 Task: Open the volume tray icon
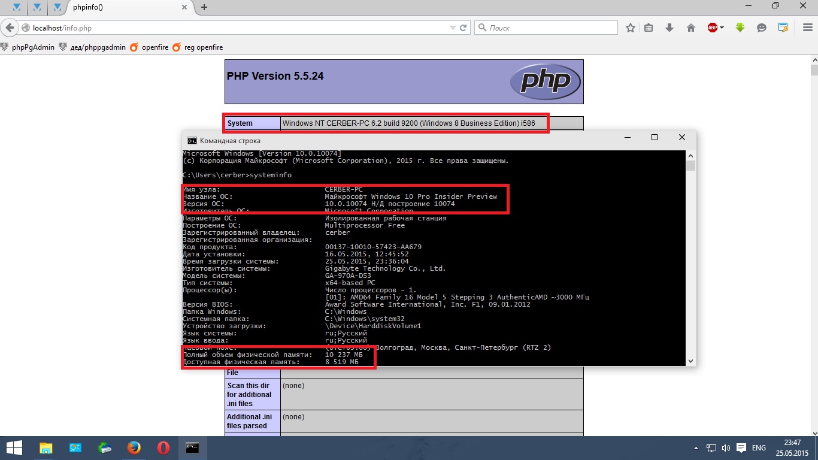point(726,448)
